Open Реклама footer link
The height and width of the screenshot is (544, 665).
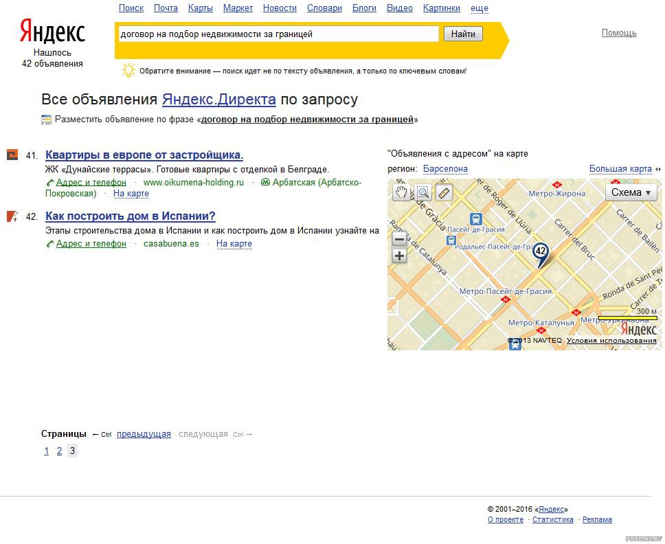pos(597,520)
